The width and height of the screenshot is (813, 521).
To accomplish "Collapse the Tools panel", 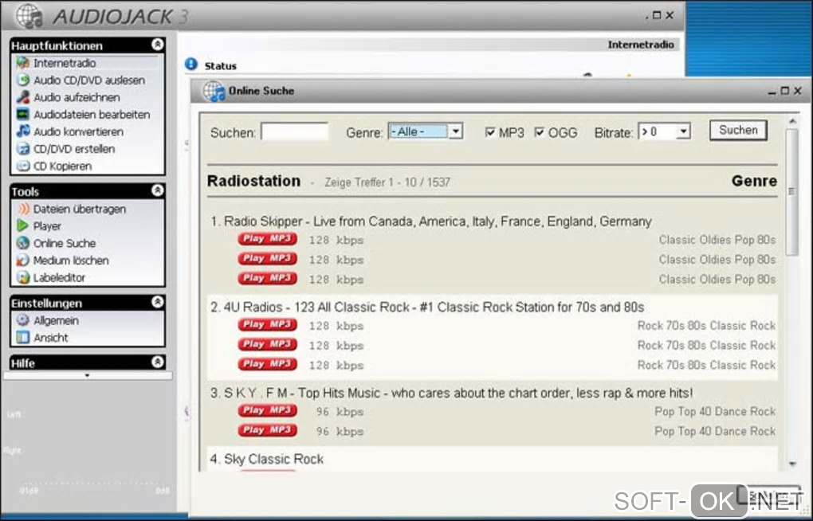I will pos(158,190).
